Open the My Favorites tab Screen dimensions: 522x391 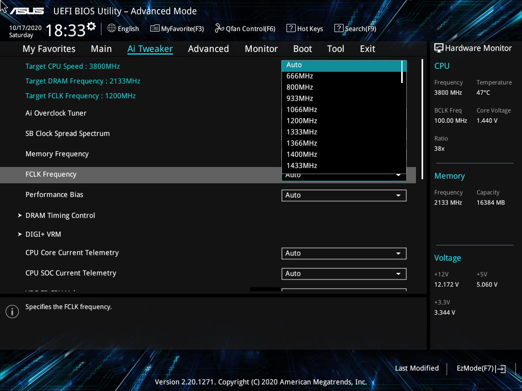pyautogui.click(x=49, y=49)
